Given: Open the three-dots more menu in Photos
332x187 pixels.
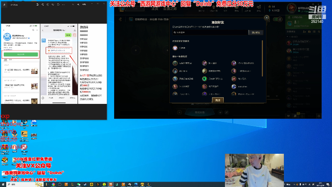Looking at the screenshot, I should click(x=63, y=5).
